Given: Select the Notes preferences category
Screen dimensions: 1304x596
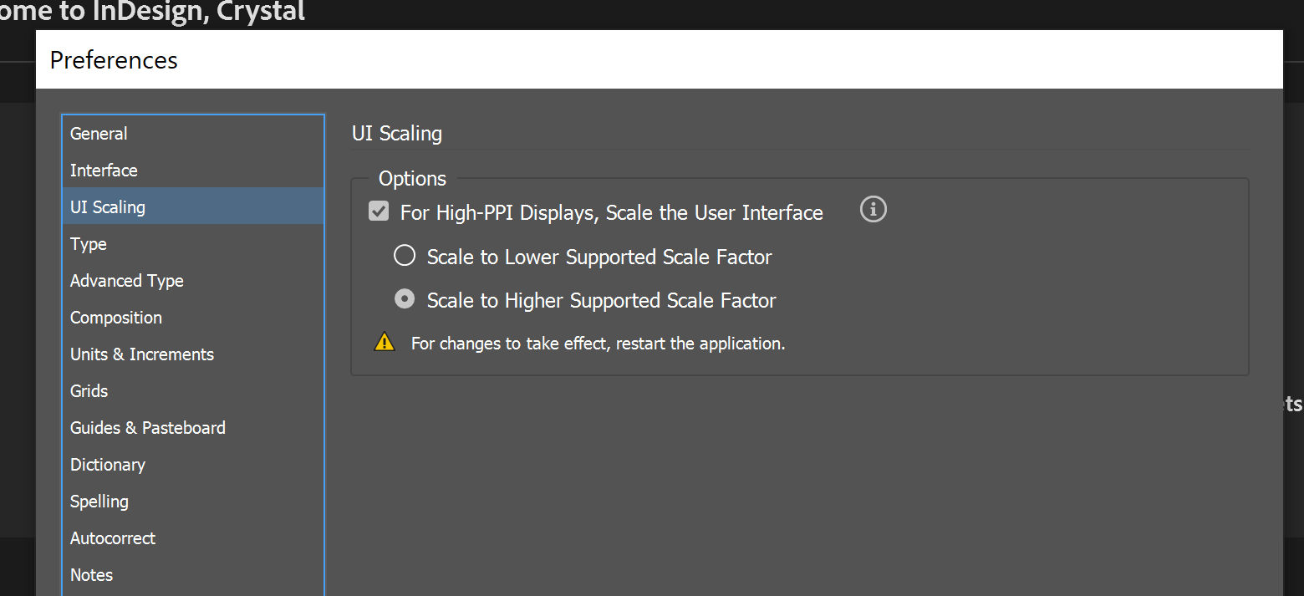Looking at the screenshot, I should point(90,574).
